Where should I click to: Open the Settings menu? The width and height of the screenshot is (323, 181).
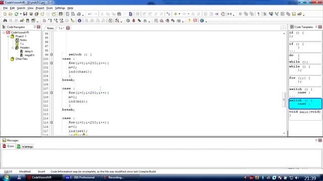(60, 8)
